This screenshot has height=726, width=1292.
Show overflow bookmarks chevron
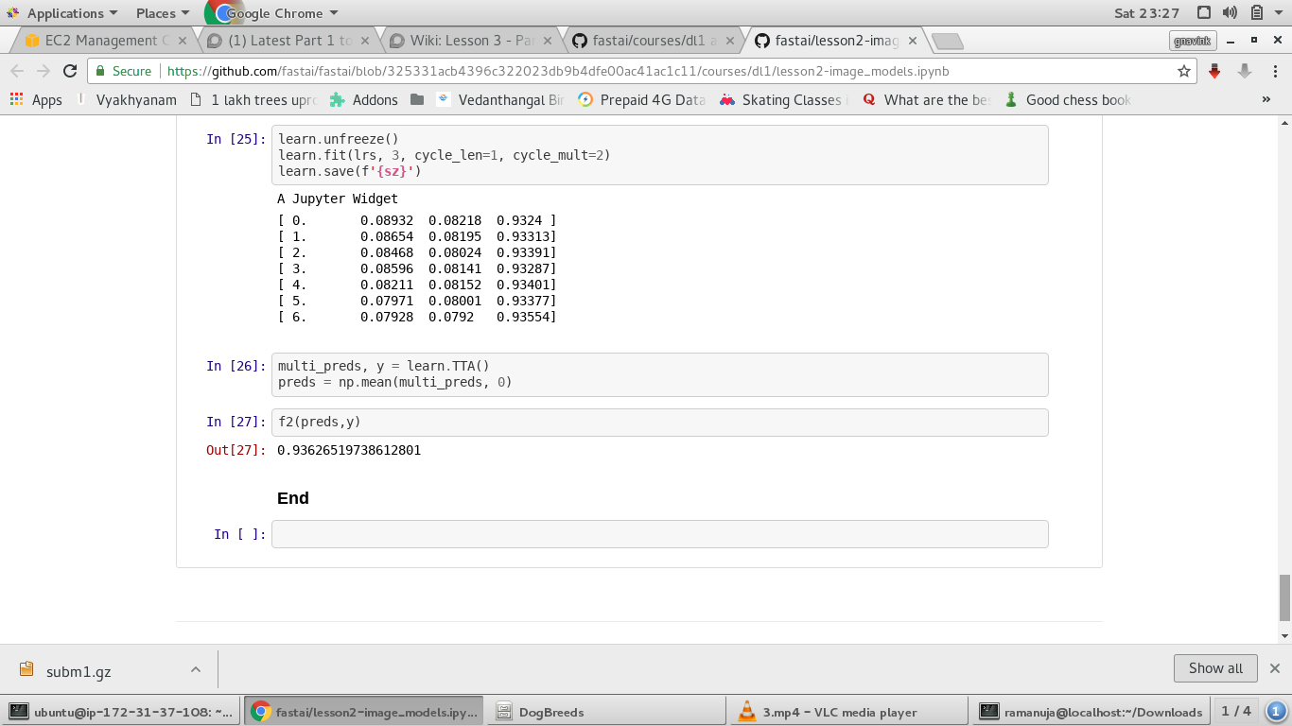(x=1266, y=99)
